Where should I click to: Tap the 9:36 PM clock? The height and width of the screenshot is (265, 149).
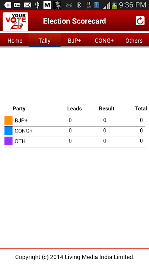click(x=132, y=5)
